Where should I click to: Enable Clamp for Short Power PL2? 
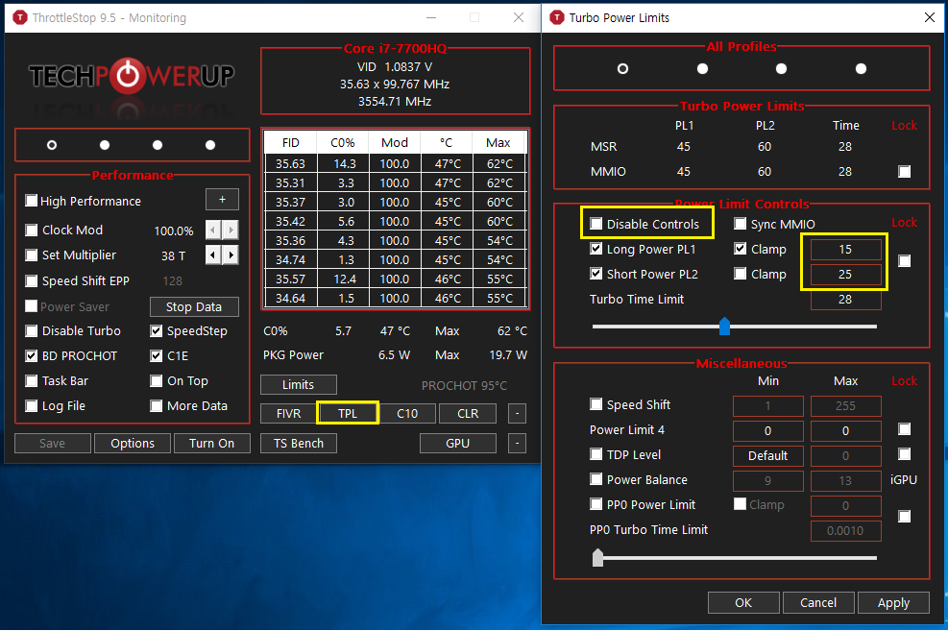[x=740, y=273]
